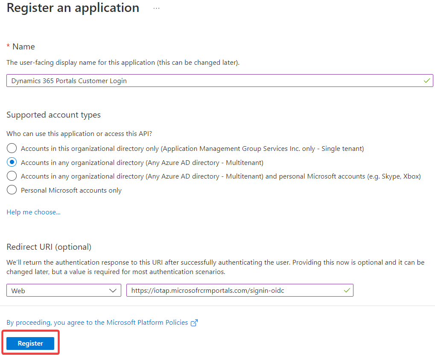Open the Microsoft Platform Policies link

(x=97, y=323)
